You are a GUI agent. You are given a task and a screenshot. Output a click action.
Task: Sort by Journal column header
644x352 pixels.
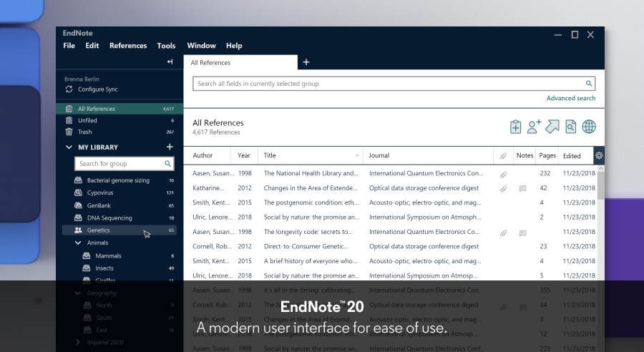(x=379, y=155)
